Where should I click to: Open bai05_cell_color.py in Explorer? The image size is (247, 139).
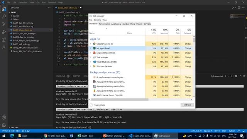coord(22,44)
